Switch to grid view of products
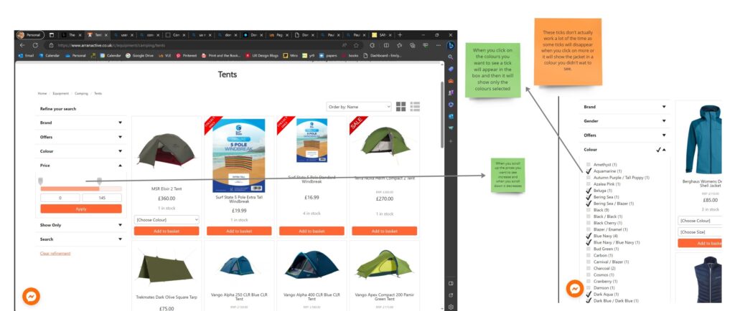The image size is (735, 311). [x=401, y=107]
